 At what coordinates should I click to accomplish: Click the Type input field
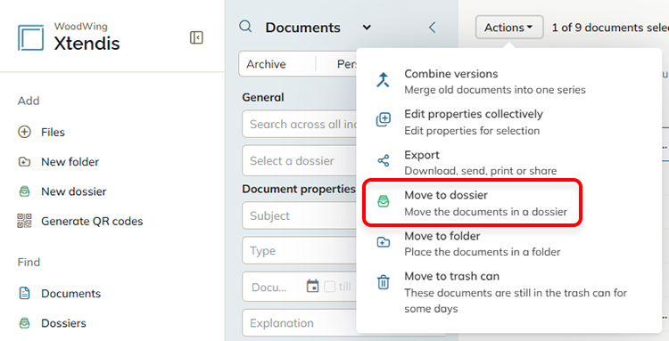[299, 251]
